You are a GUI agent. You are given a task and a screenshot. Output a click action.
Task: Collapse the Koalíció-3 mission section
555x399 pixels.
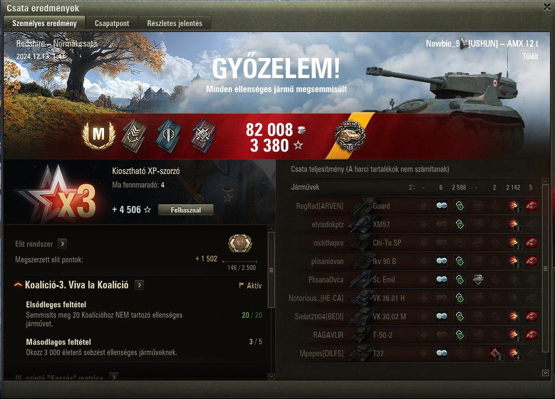[18, 285]
